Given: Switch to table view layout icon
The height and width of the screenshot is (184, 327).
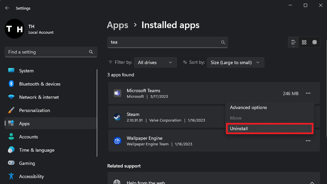Looking at the screenshot, I should click(315, 42).
